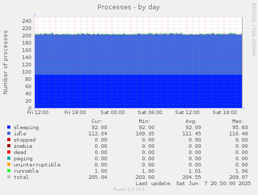Click the dead legend color swatch

point(9,152)
